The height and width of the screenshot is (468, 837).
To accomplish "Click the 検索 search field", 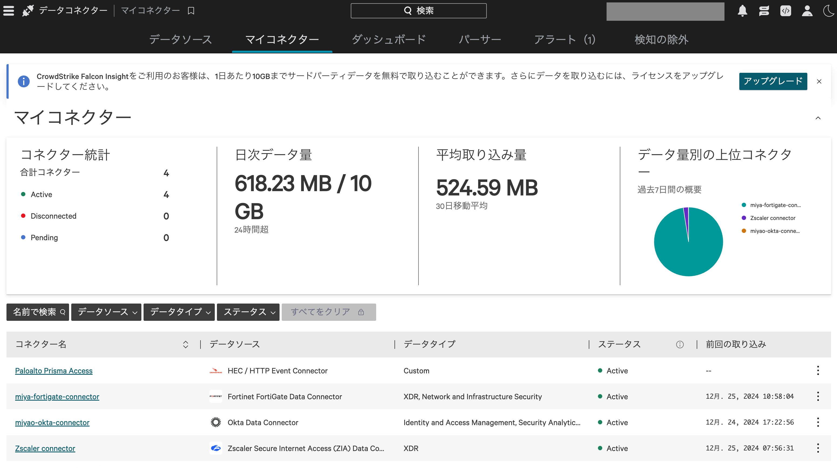I will click(x=419, y=11).
